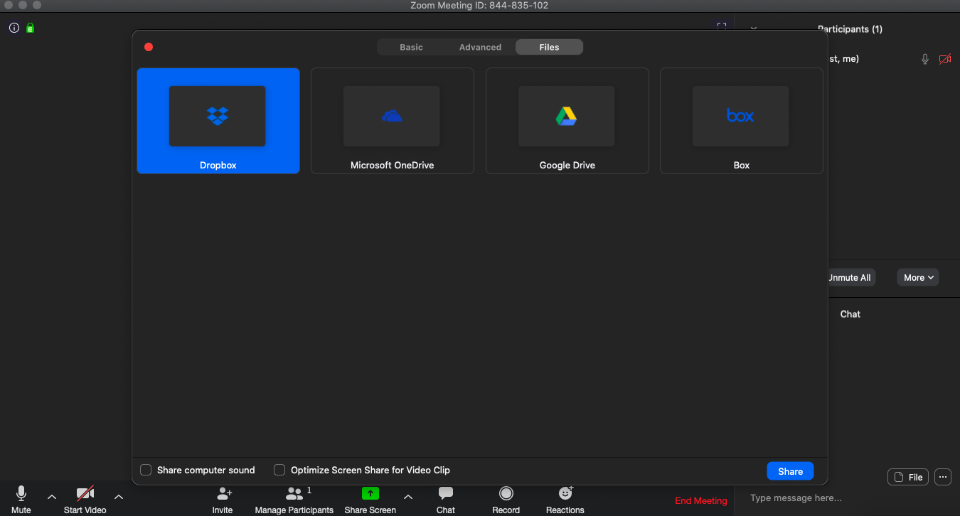The image size is (960, 516).
Task: Open the Advanced tab
Action: click(480, 47)
